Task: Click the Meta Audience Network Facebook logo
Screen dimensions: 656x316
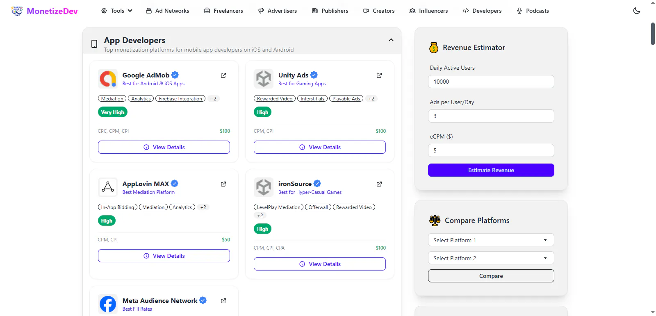Action: [108, 304]
